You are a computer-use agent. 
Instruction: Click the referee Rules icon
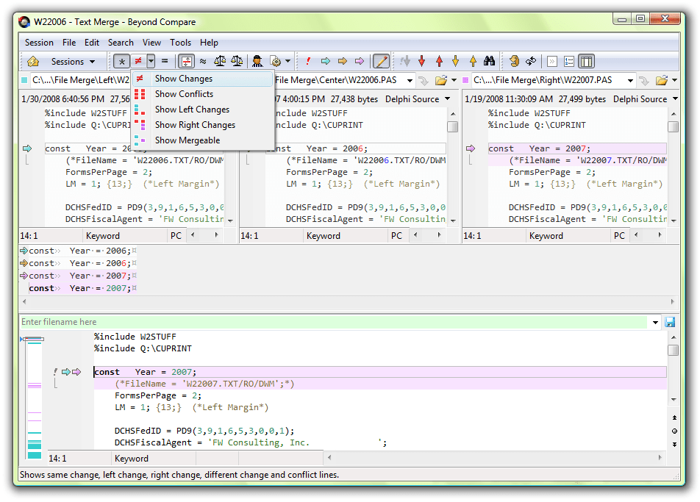coord(257,61)
